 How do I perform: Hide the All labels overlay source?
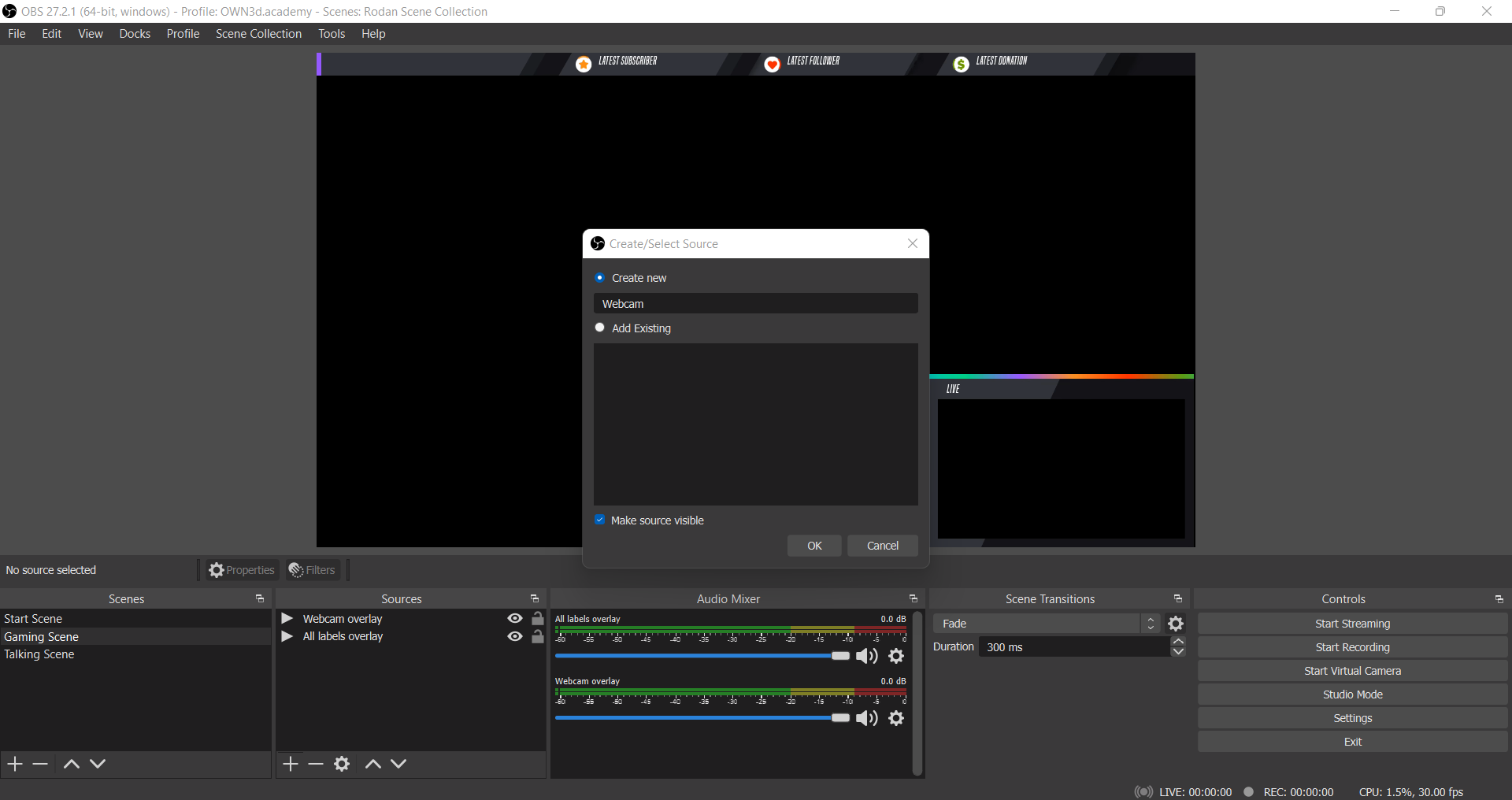[515, 636]
